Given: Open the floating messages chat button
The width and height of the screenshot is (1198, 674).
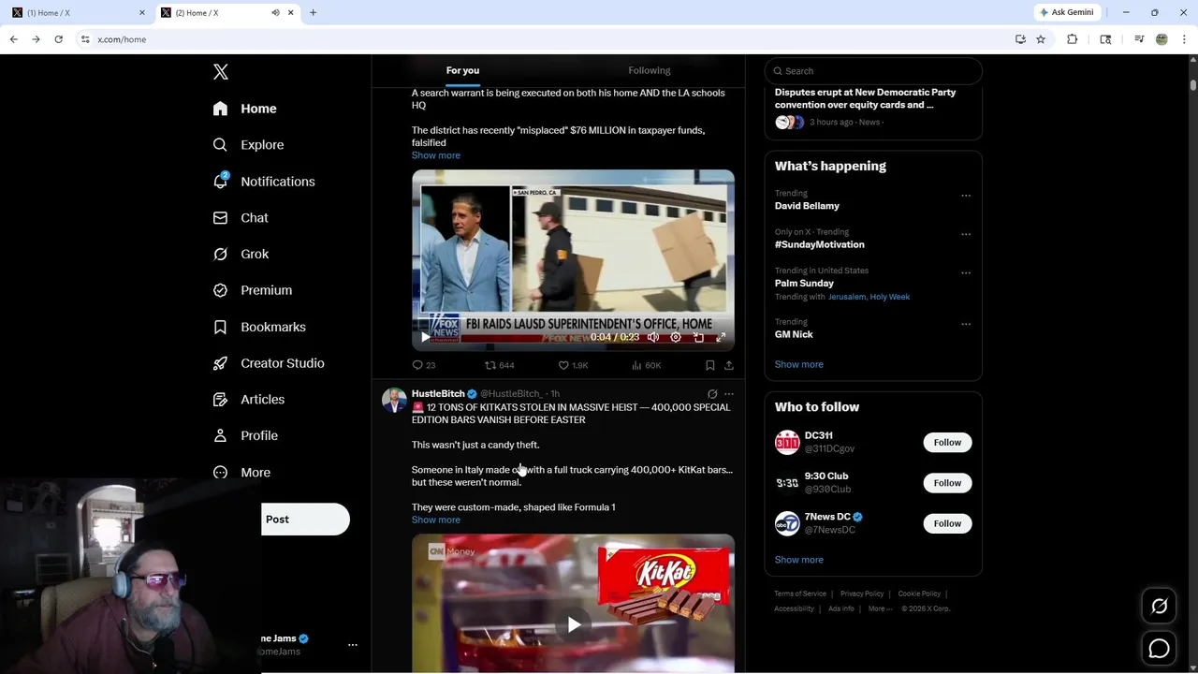Looking at the screenshot, I should pos(1159,648).
